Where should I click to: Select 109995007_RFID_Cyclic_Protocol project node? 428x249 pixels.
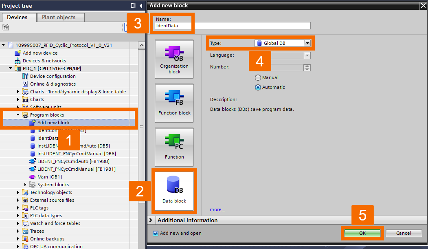tap(64, 45)
